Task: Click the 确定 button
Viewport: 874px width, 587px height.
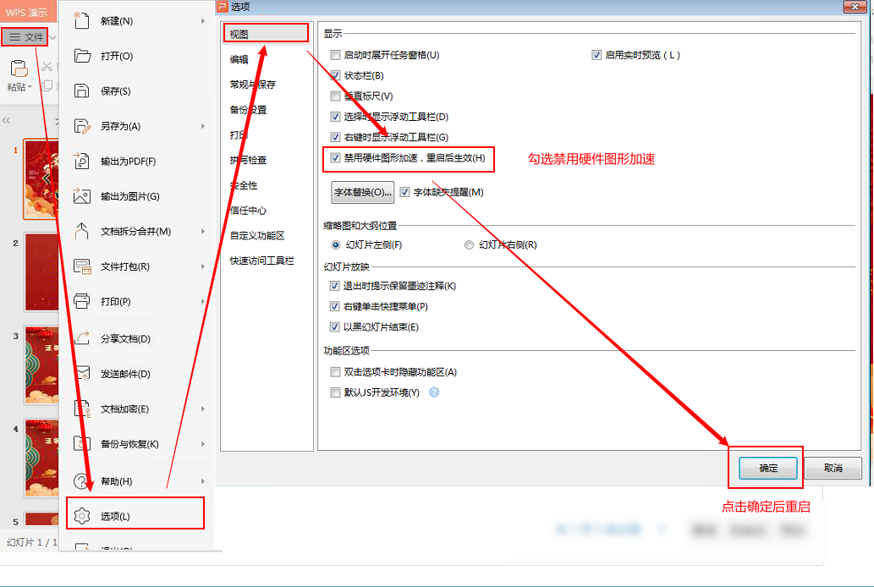Action: pos(767,468)
